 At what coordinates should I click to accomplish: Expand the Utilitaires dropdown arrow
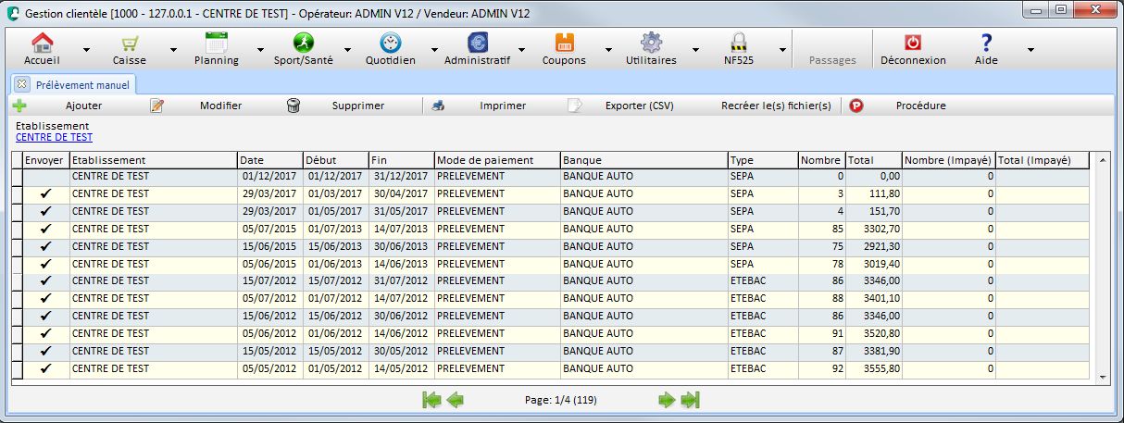click(x=693, y=49)
